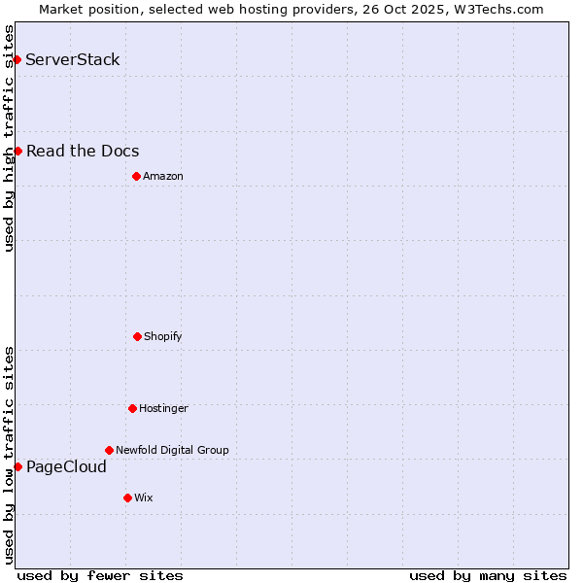Select the PageCloud red data point

click(x=17, y=466)
